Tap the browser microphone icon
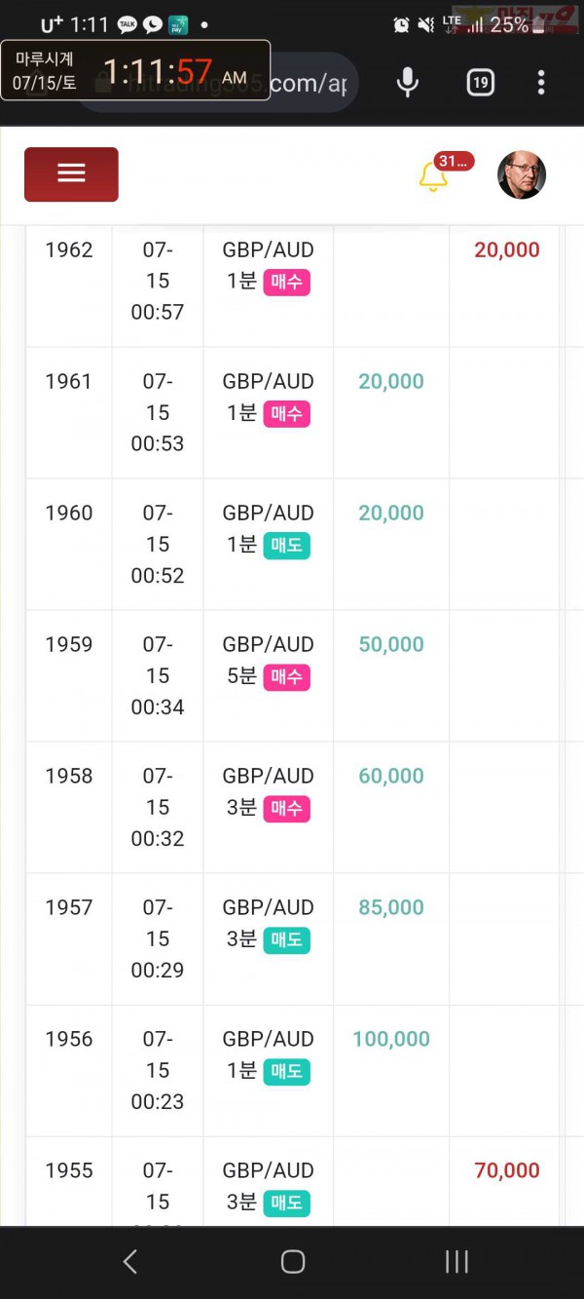 pyautogui.click(x=408, y=83)
